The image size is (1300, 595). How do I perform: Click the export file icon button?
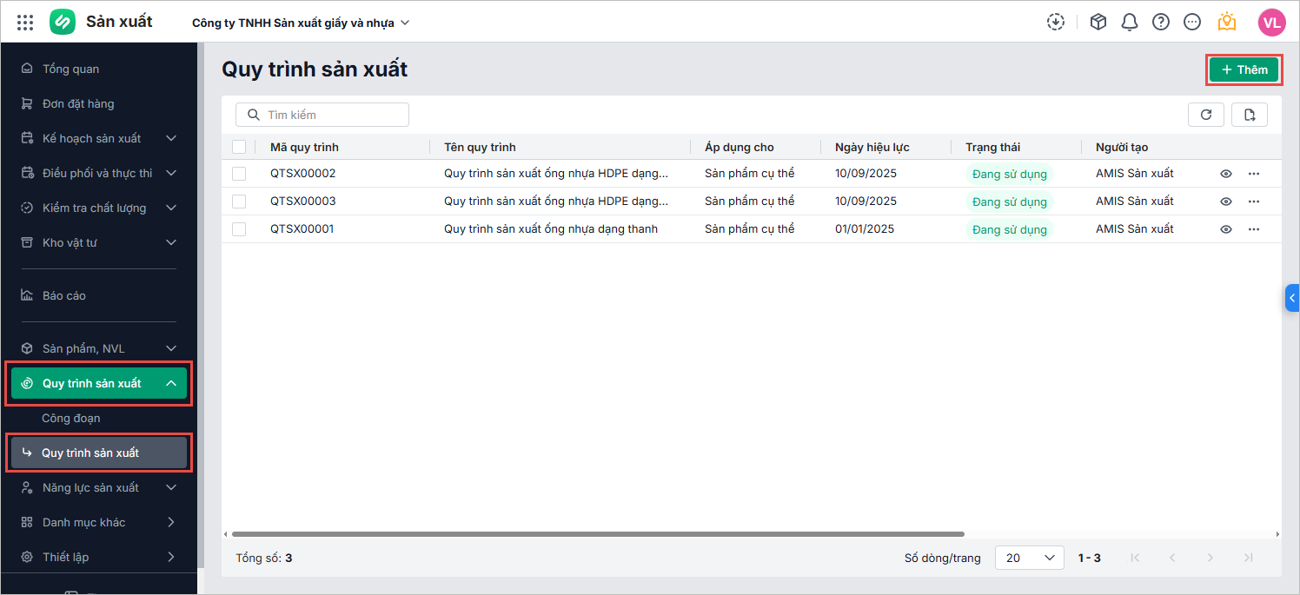[1250, 115]
